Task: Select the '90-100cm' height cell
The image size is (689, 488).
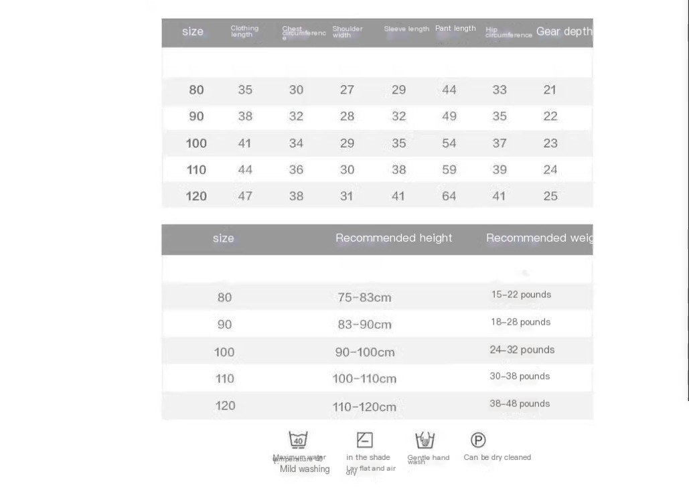Action: tap(365, 352)
